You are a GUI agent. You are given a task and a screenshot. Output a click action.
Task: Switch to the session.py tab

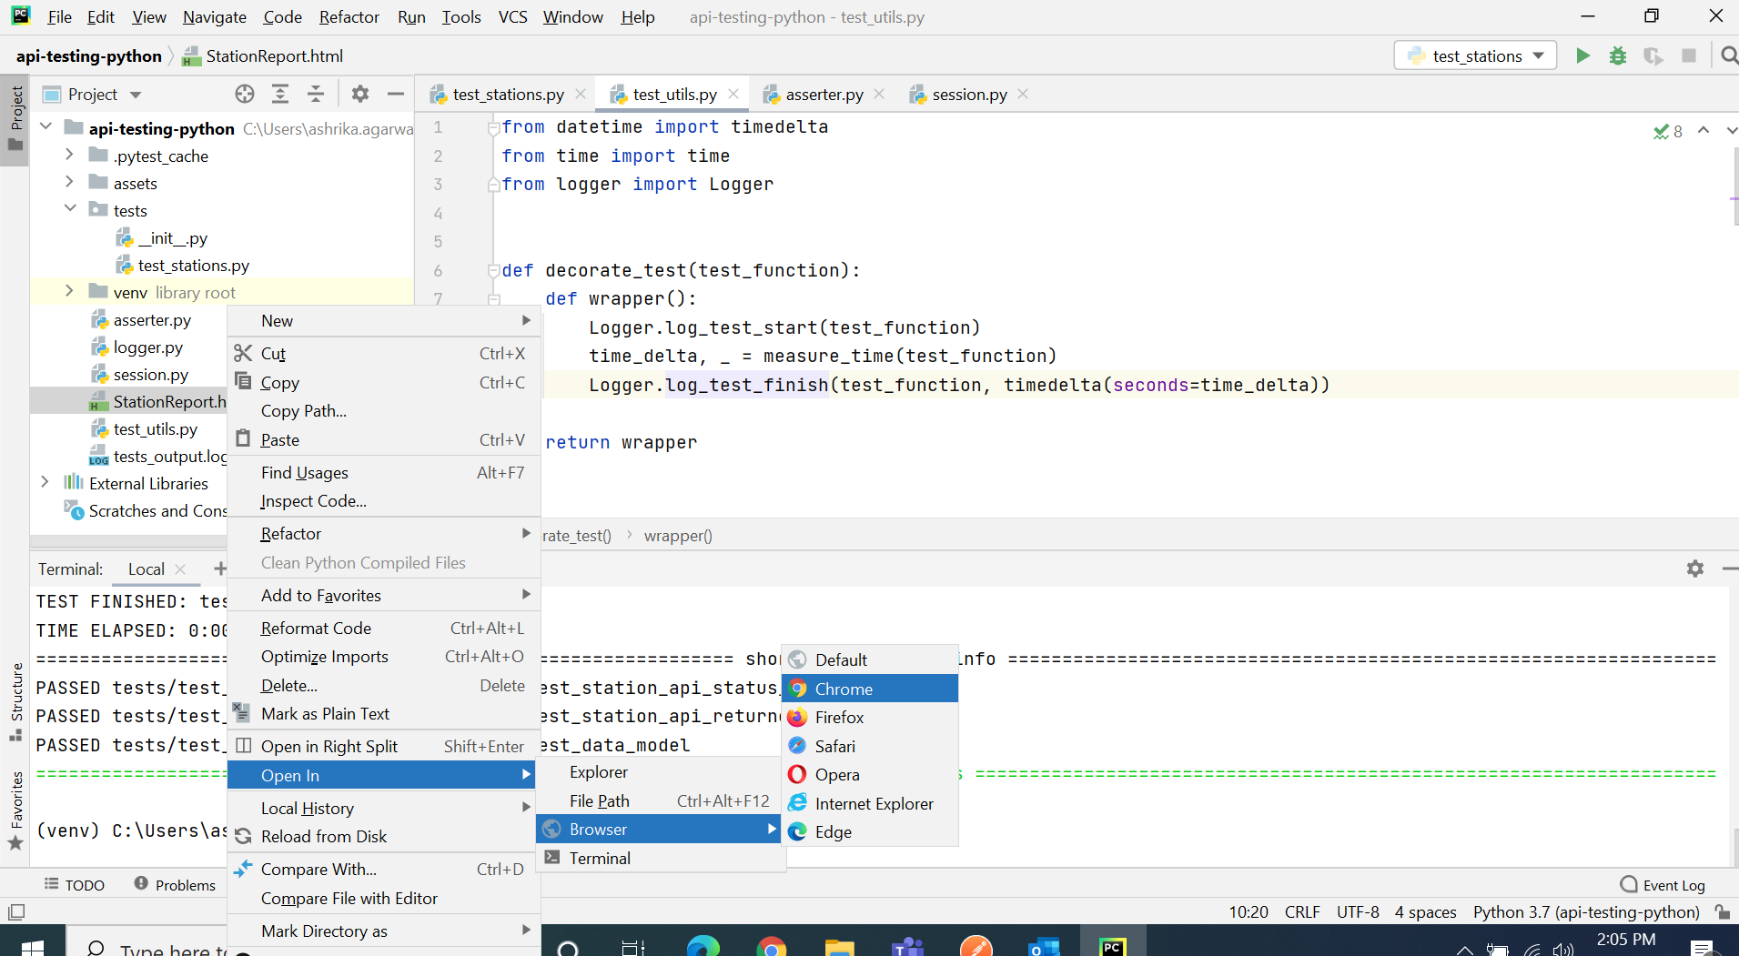969,94
